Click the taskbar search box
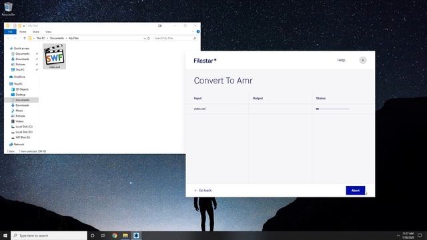Screen dimensions: 427x240 click(x=49, y=235)
